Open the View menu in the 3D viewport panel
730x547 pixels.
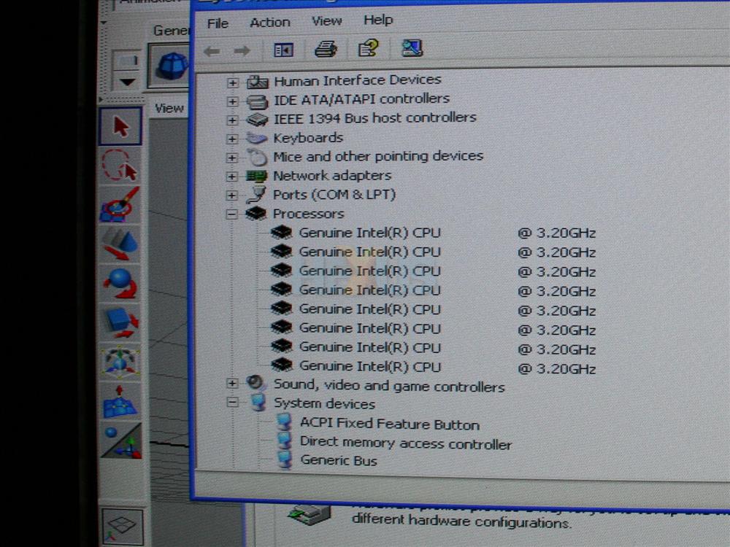coord(169,109)
